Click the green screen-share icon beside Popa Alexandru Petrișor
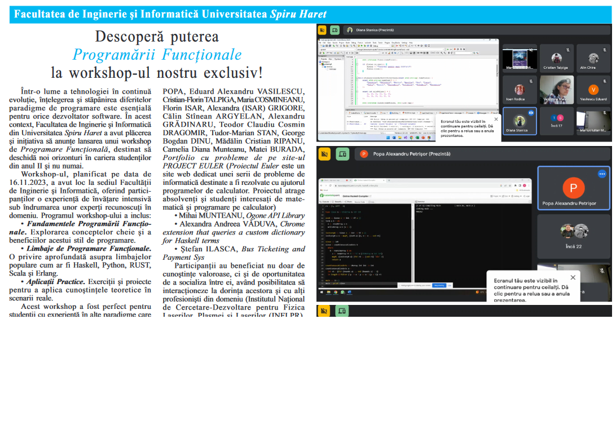The image size is (616, 425). point(342,153)
